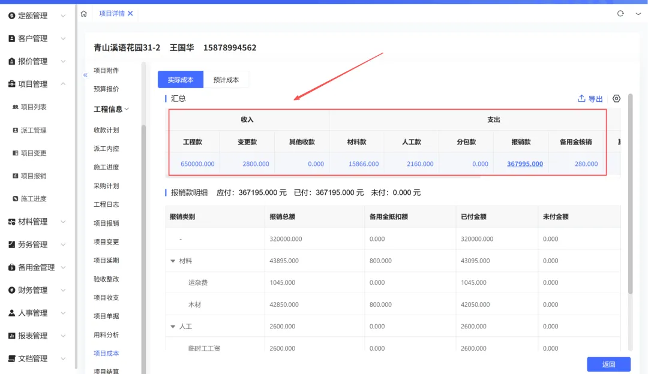Click the 15866.000 材料款 value

pyautogui.click(x=364, y=164)
